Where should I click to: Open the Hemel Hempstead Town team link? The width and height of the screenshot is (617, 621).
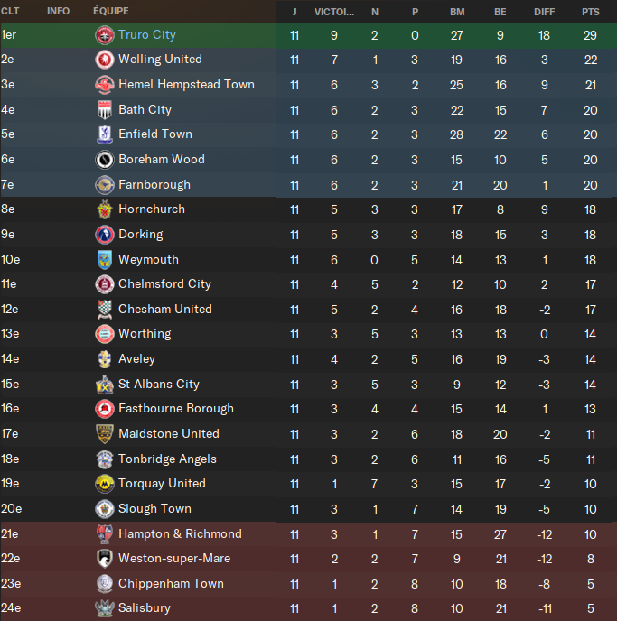point(186,84)
